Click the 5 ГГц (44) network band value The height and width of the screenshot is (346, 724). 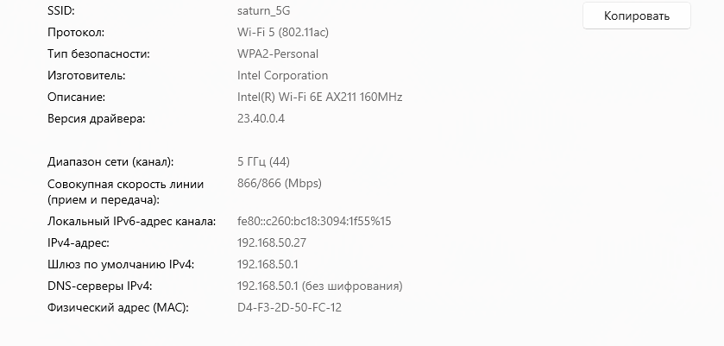(x=264, y=162)
